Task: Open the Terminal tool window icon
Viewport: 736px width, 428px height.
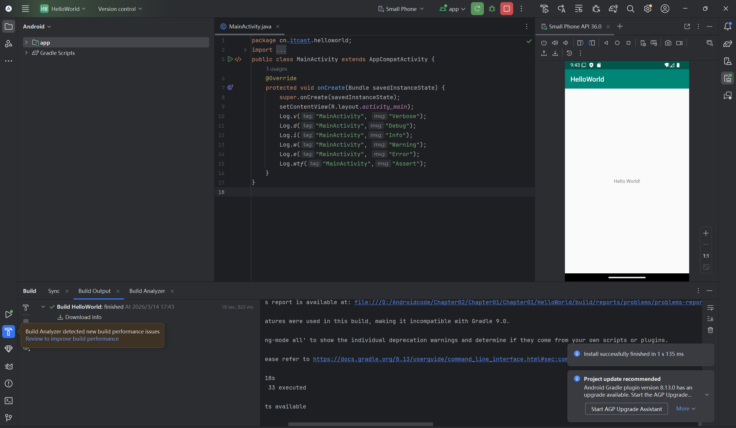Action: coord(8,401)
